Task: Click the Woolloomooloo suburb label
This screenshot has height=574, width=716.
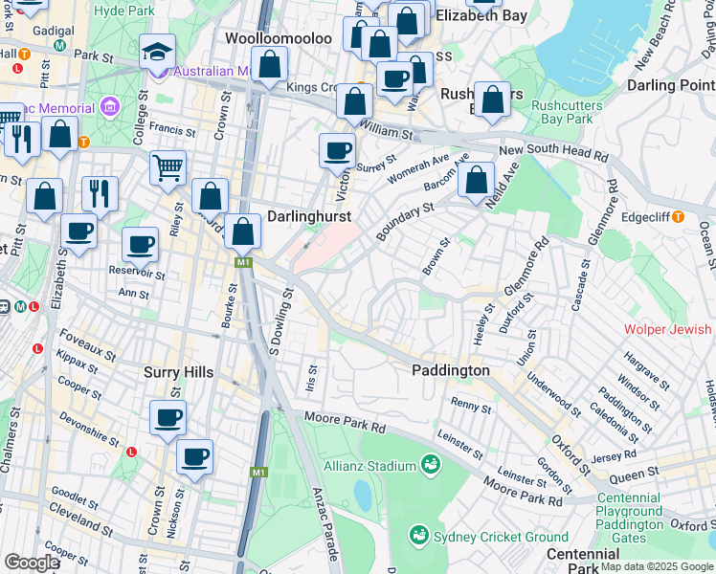Action: pyautogui.click(x=279, y=38)
